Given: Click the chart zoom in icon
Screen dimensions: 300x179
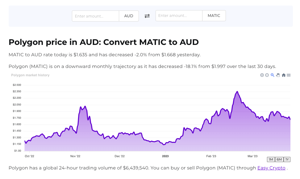Looking at the screenshot, I should pos(262,75).
